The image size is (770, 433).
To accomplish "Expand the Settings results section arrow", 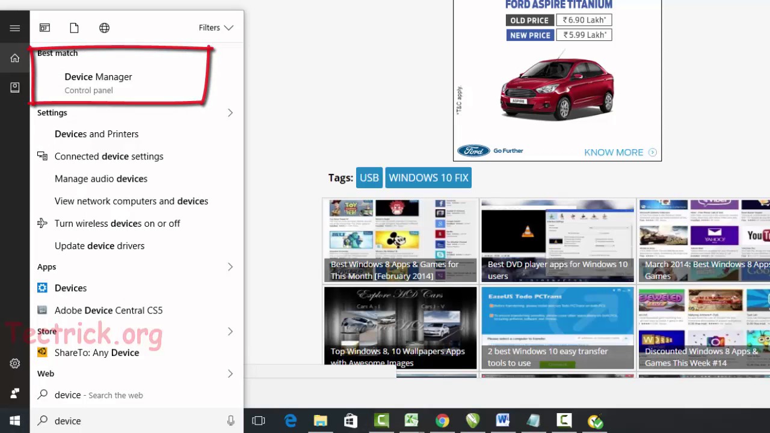I will pyautogui.click(x=230, y=112).
